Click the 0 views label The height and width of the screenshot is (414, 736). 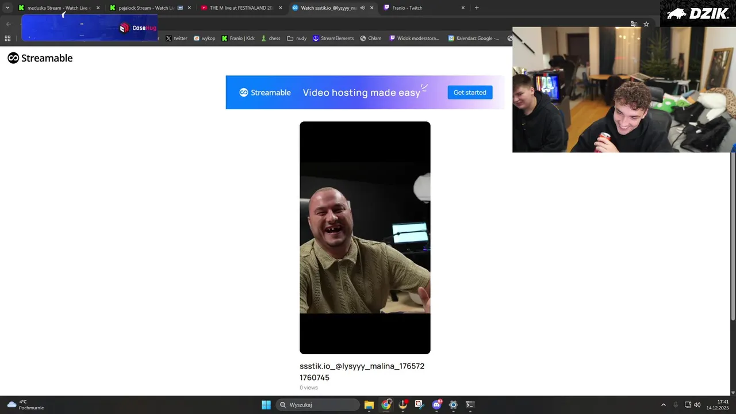(309, 388)
